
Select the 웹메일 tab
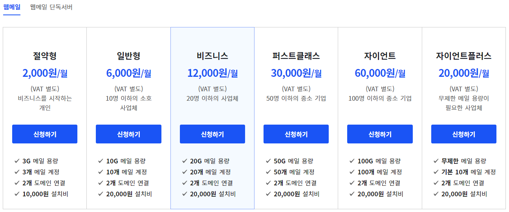12,7
